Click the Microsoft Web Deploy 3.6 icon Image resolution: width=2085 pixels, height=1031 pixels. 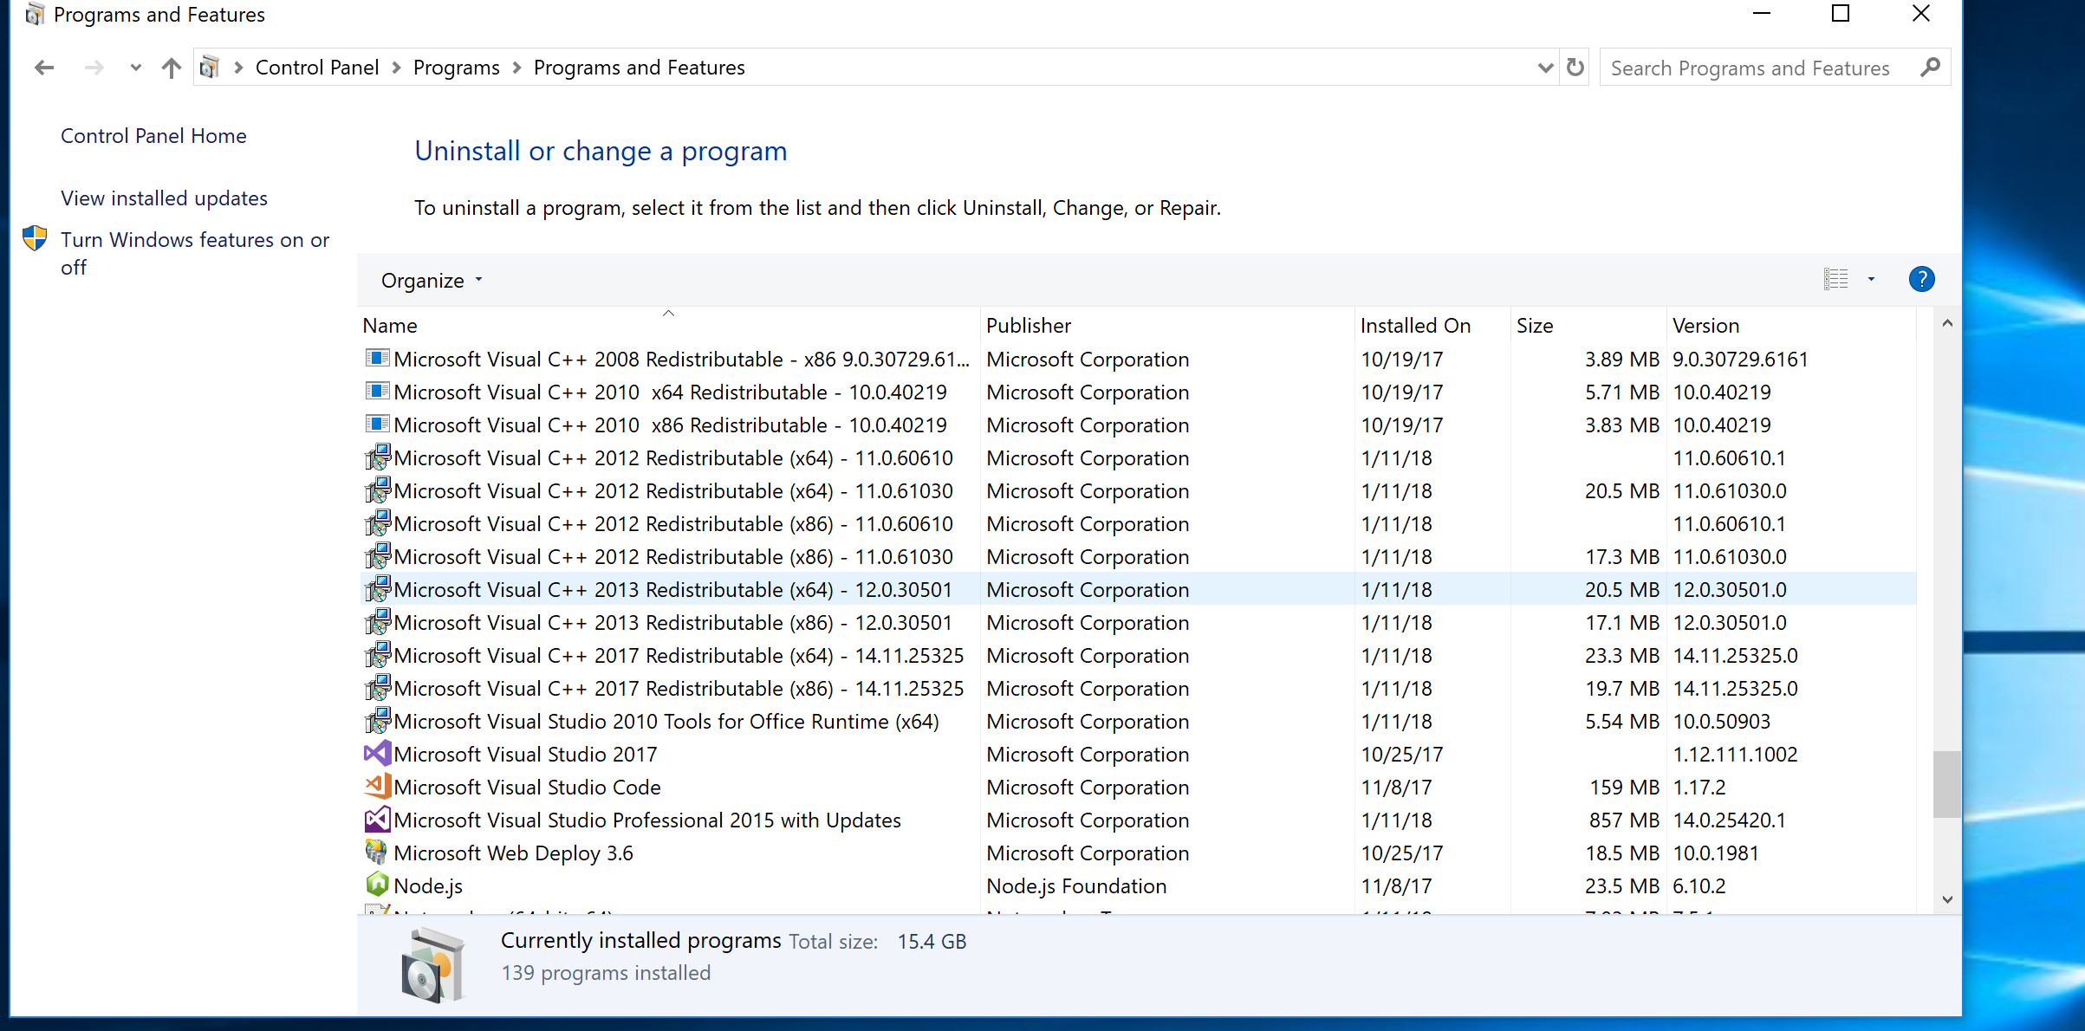377,852
